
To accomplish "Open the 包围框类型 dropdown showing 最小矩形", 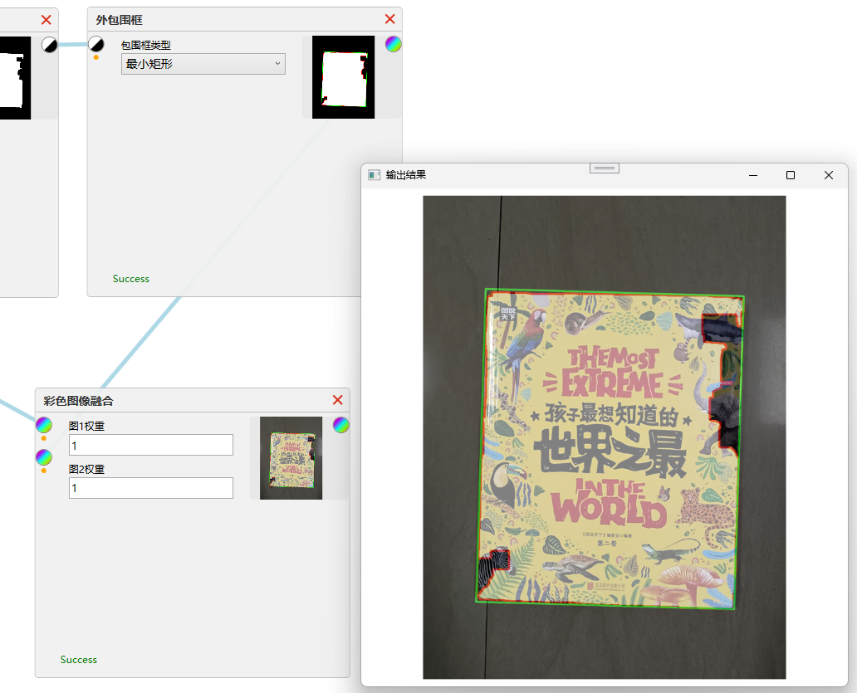I will (203, 64).
